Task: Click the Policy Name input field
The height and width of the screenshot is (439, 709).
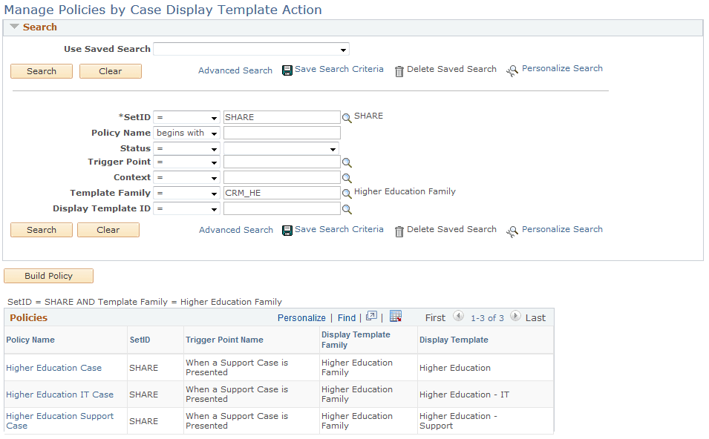Action: tap(281, 133)
